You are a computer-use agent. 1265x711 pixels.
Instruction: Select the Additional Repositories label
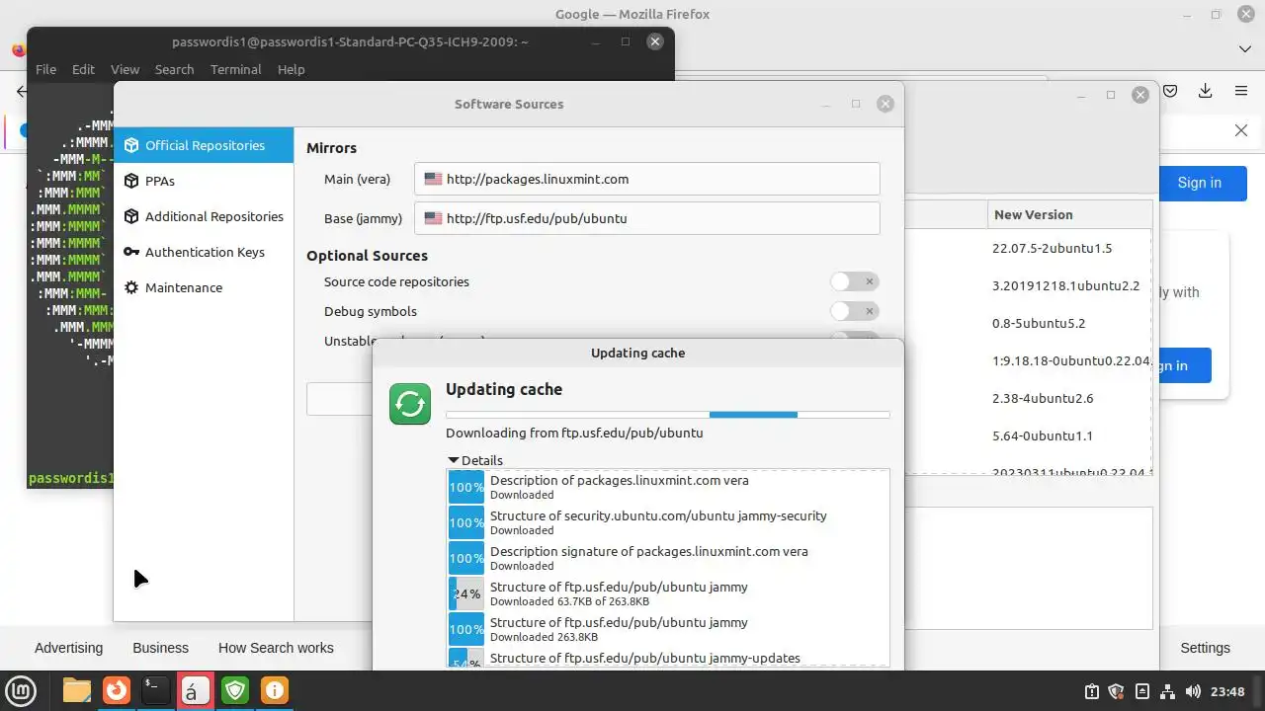click(x=214, y=216)
